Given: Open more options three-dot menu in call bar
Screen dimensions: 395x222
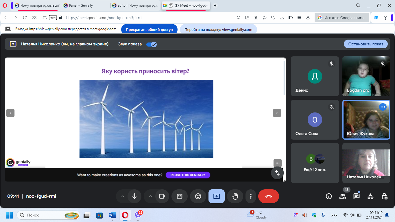Looking at the screenshot, I should coord(250,196).
